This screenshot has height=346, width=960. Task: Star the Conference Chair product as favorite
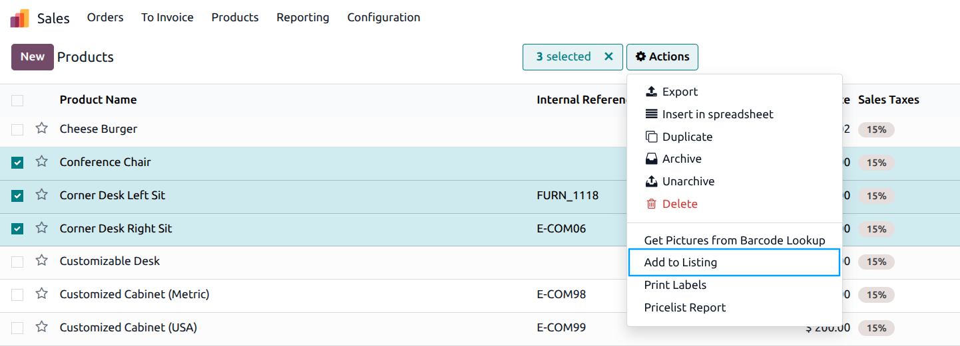[x=42, y=161]
